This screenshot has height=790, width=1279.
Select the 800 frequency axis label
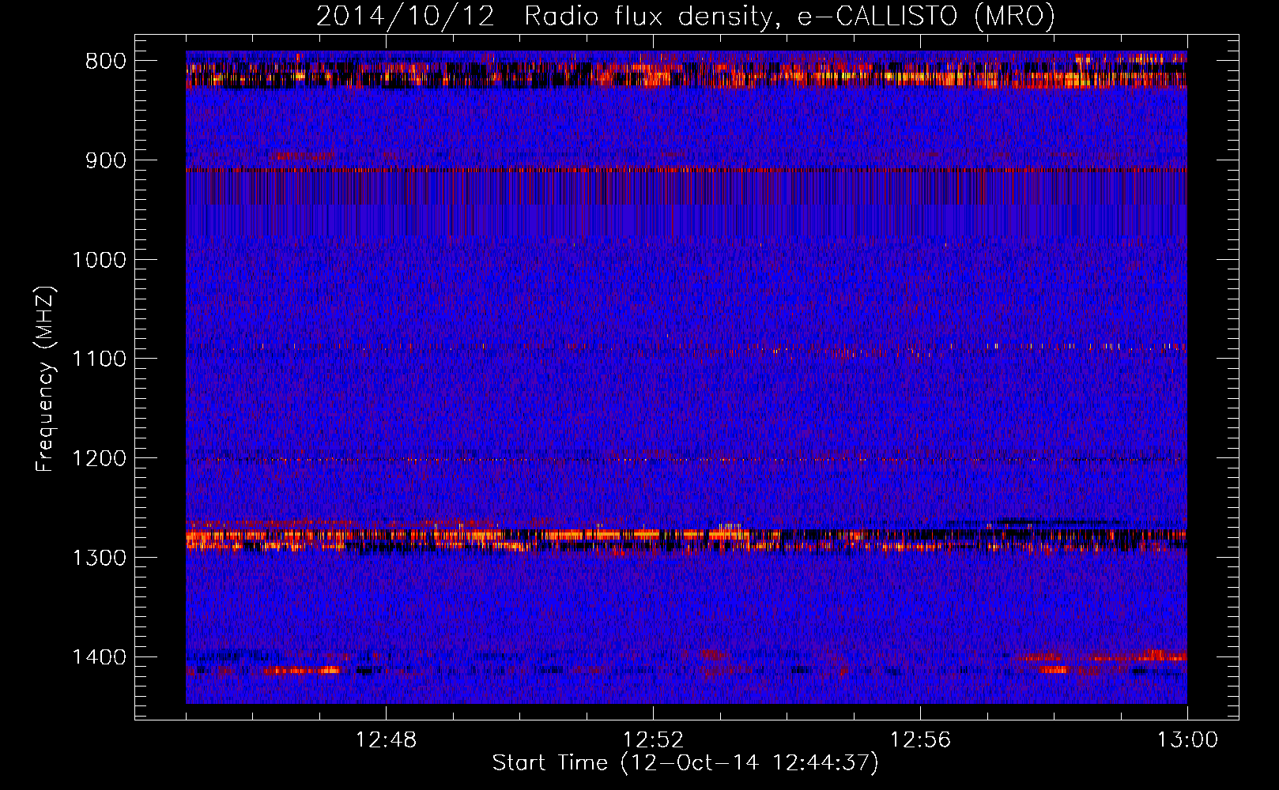pos(105,62)
